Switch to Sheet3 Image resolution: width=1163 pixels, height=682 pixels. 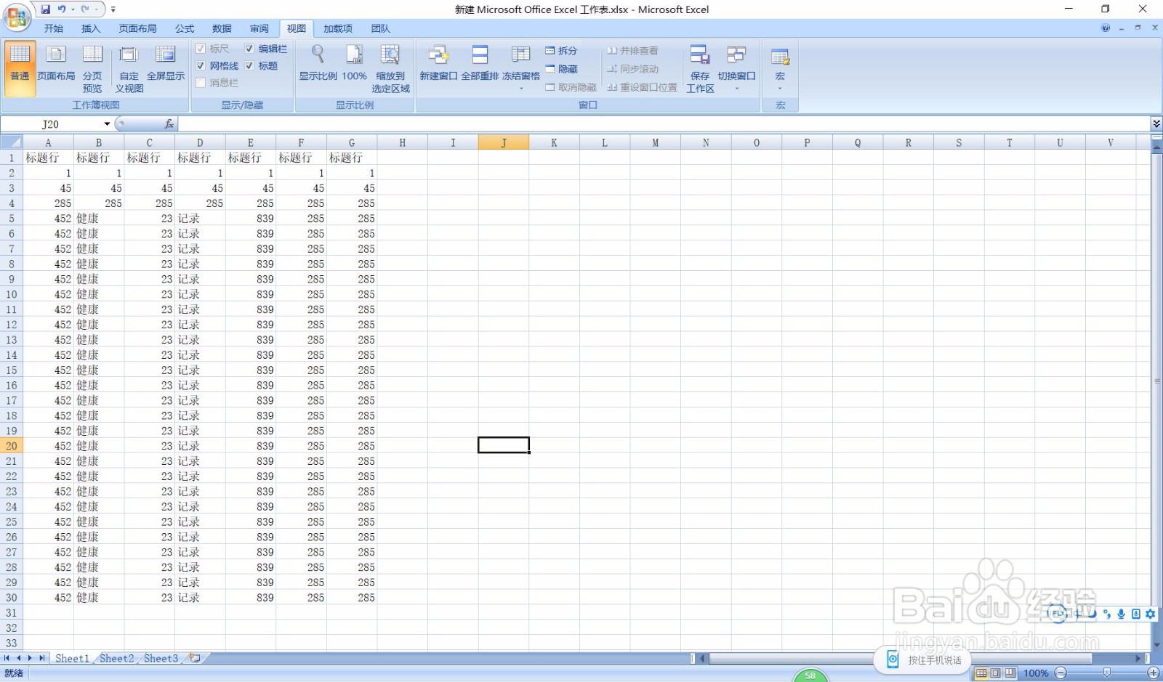[161, 658]
